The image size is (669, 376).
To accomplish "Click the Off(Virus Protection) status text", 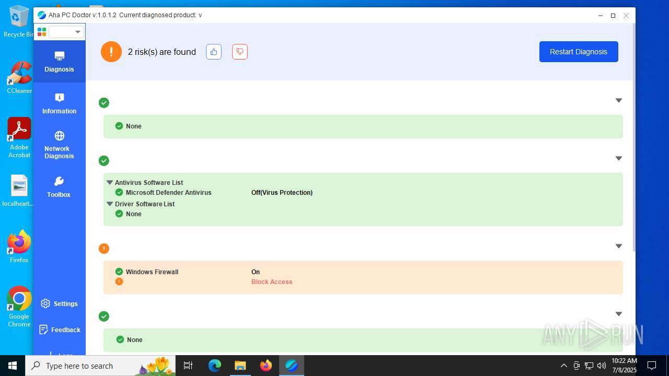I will click(282, 193).
